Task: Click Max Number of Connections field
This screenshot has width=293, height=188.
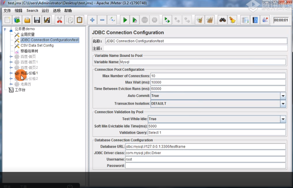Action: click(x=218, y=76)
